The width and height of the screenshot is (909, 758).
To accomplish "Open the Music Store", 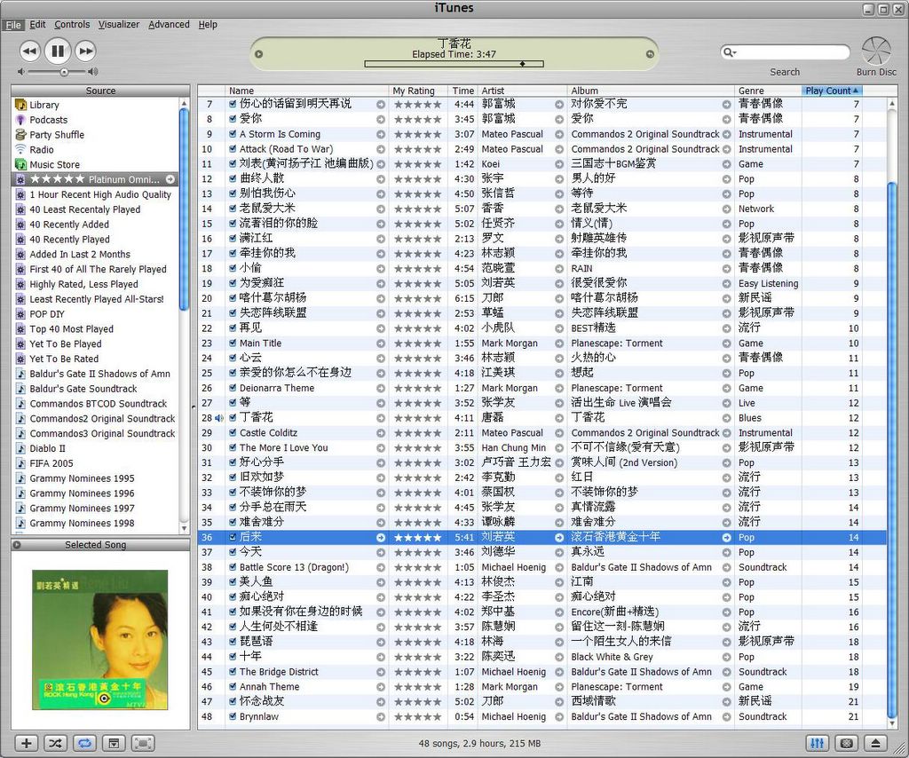I will [54, 164].
